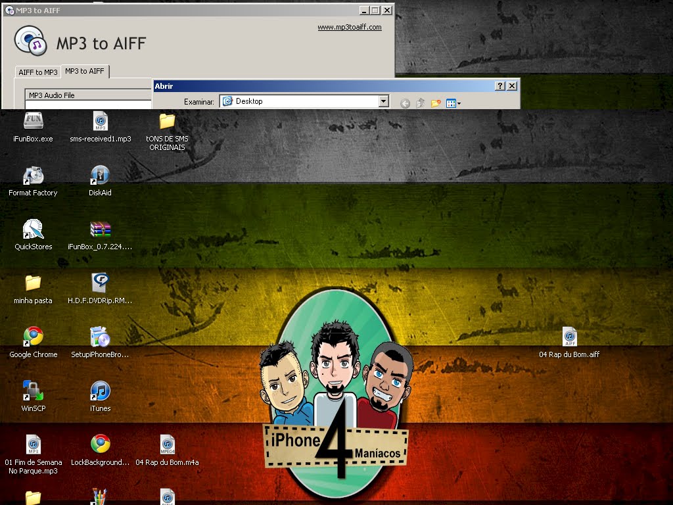673x505 pixels.
Task: Click the 'MP3 Audio File' label text
Action: tap(51, 95)
